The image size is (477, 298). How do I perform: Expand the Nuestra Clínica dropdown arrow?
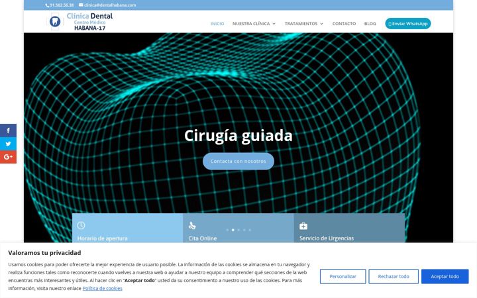[274, 24]
